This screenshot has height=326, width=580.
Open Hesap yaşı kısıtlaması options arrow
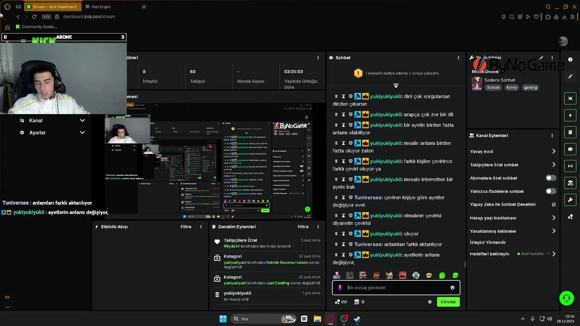554,218
